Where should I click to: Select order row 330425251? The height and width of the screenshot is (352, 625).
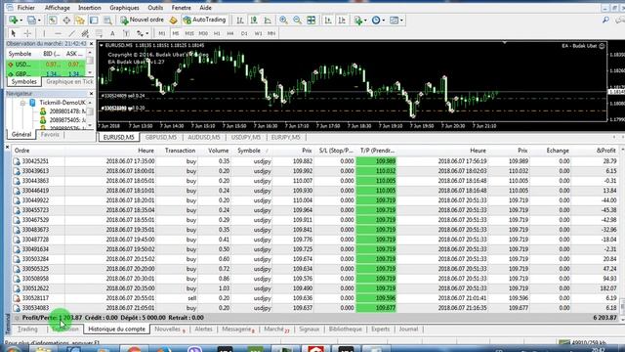point(315,161)
